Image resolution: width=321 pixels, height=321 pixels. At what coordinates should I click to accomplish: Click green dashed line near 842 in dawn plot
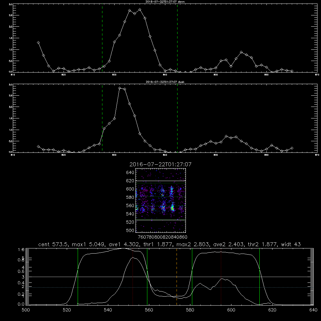177,38
